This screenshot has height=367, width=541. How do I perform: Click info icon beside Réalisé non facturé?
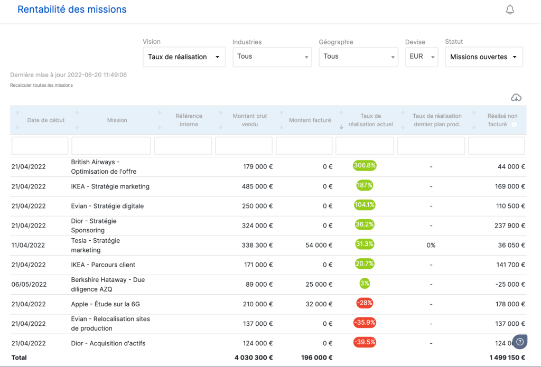pyautogui.click(x=514, y=125)
